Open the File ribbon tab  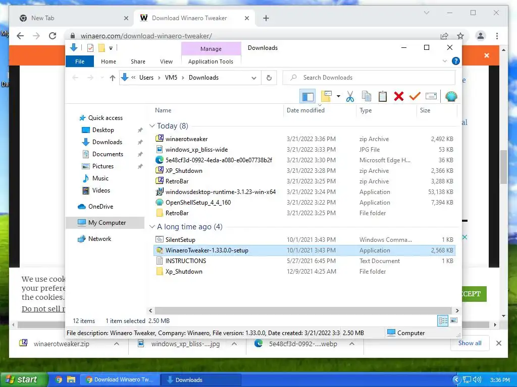(x=80, y=61)
